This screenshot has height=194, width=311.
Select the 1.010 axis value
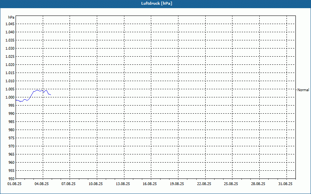point(10,81)
